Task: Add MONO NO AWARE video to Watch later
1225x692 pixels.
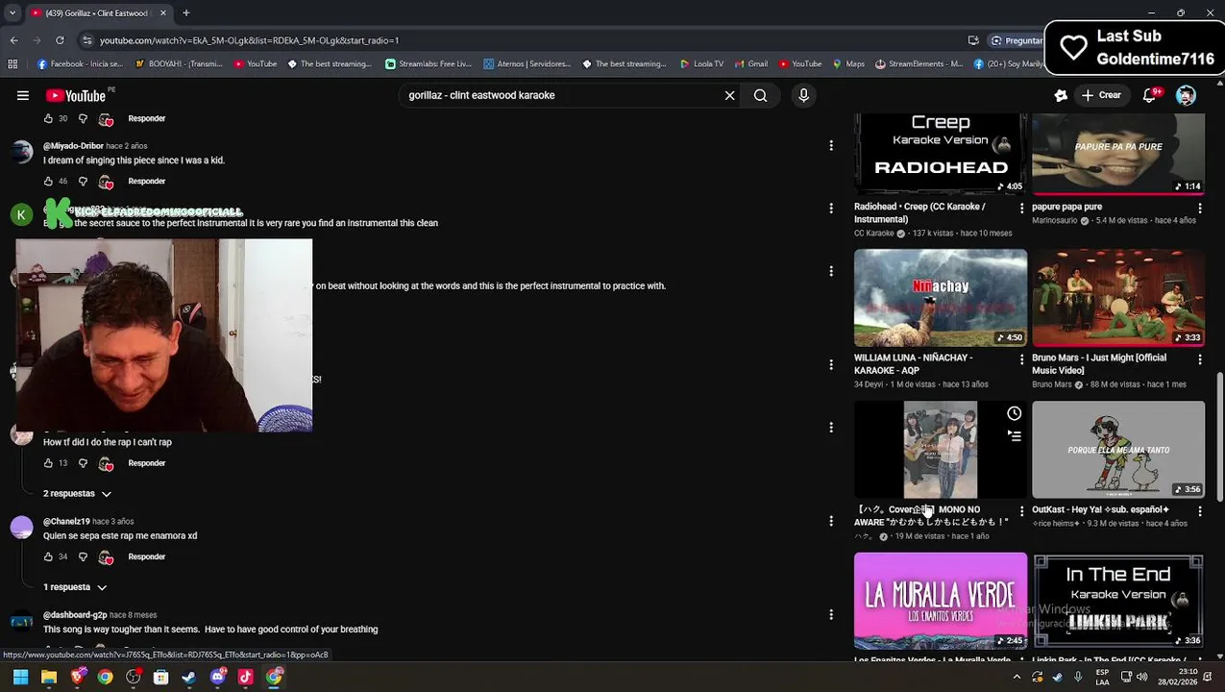Action: [1014, 413]
